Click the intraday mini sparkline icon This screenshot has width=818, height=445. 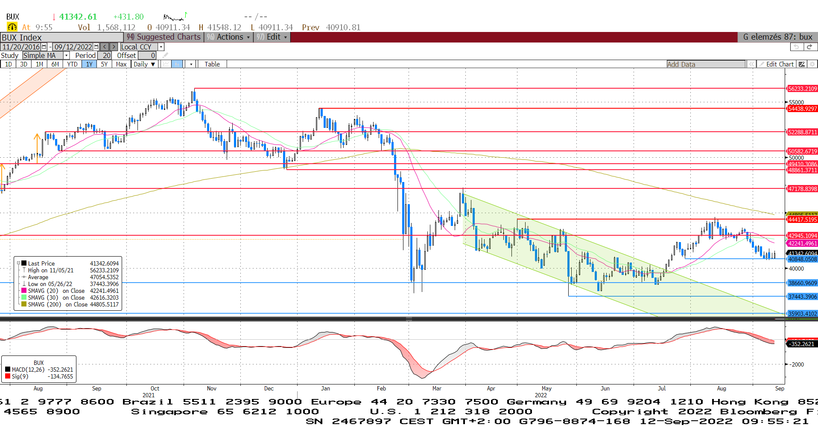pos(175,17)
